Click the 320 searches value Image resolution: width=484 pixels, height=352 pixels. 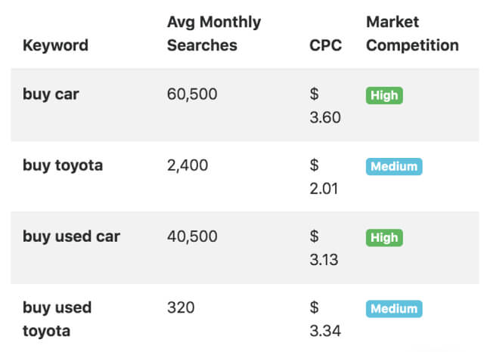tap(181, 307)
